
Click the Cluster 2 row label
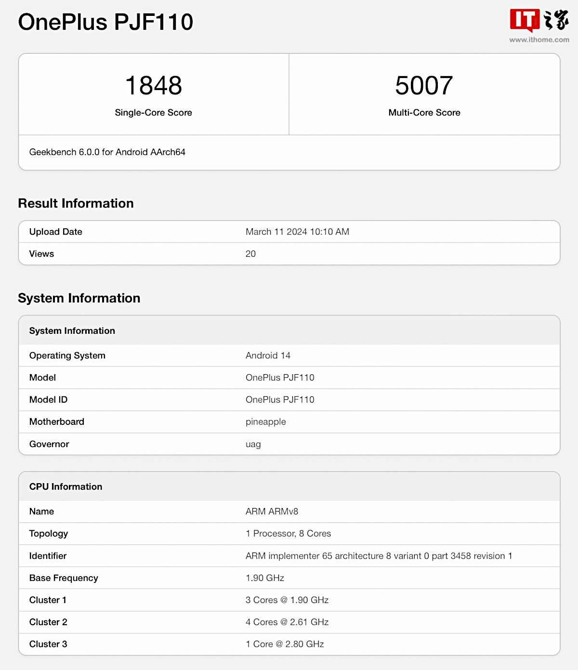click(x=48, y=622)
